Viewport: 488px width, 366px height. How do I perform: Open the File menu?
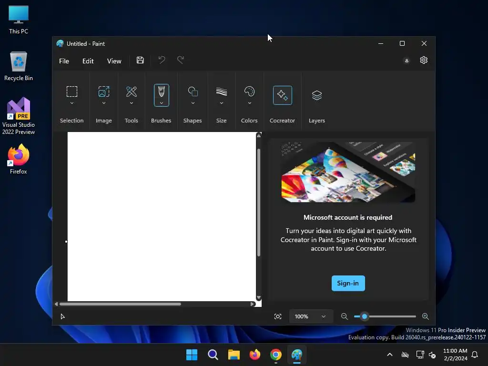tap(64, 61)
